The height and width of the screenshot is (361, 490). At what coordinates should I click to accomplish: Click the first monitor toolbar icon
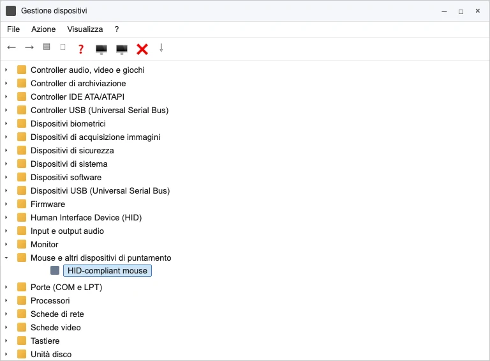point(101,49)
